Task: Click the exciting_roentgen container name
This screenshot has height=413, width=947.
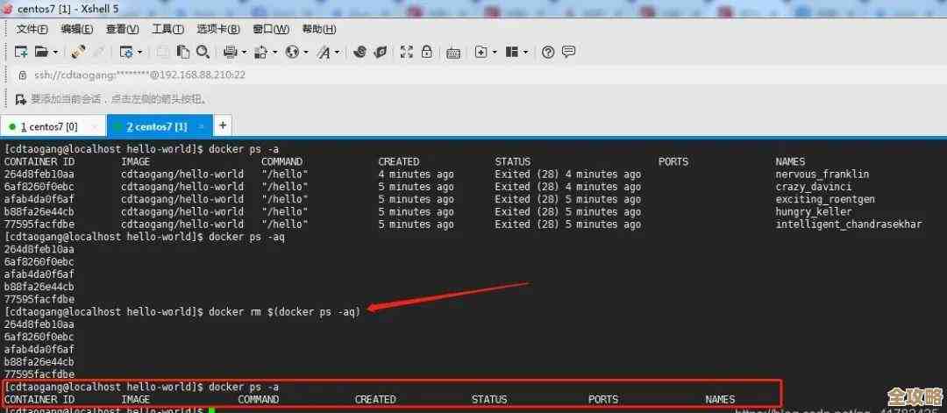Action: (x=825, y=199)
